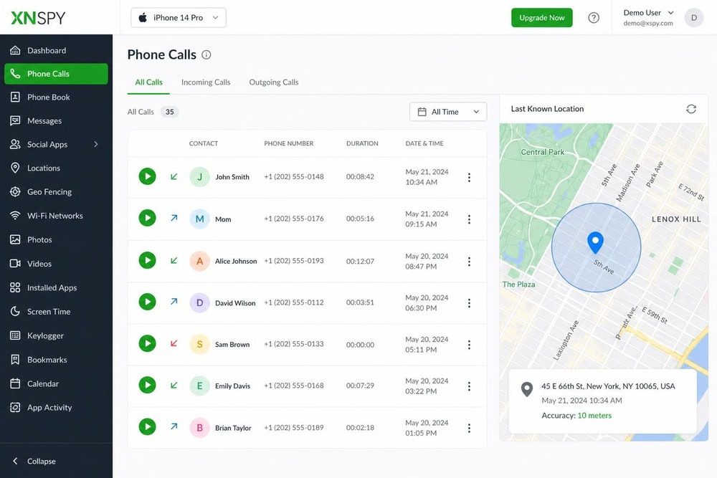Open Locations in the sidebar
This screenshot has width=717, height=478.
pyautogui.click(x=56, y=168)
